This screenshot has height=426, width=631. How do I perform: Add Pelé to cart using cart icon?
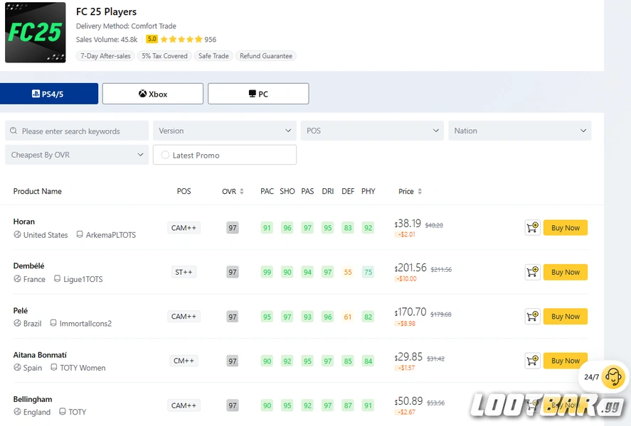click(x=532, y=317)
